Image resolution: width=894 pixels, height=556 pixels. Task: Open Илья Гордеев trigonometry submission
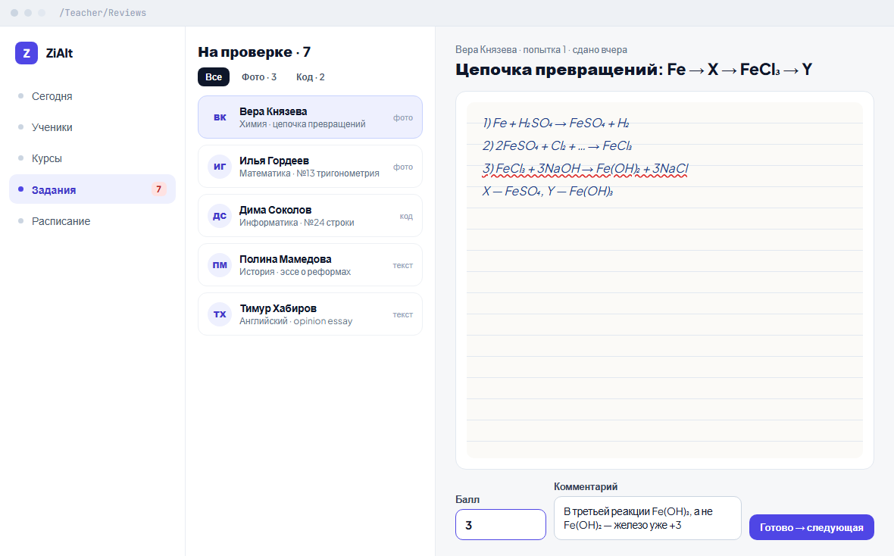click(x=310, y=167)
